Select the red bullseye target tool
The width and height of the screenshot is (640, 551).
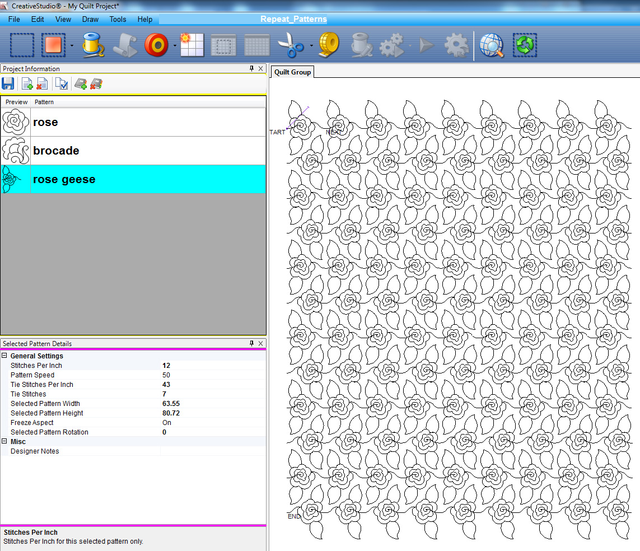pos(157,46)
